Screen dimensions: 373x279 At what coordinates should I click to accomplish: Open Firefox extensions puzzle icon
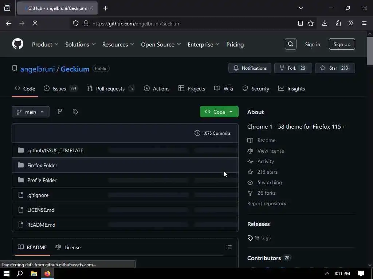pyautogui.click(x=338, y=23)
